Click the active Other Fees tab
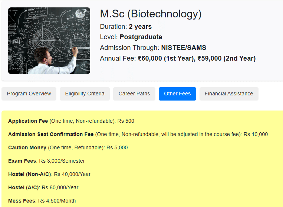Screen dimensions: 283x207 [x=177, y=94]
